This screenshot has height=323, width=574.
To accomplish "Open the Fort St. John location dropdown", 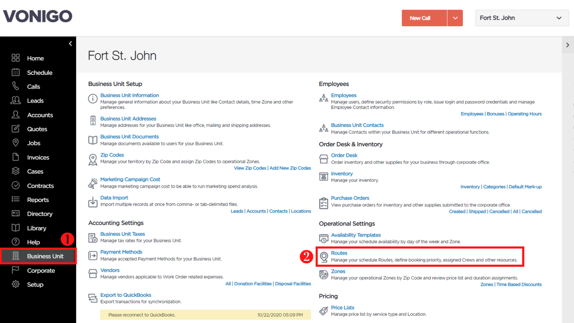I will click(x=522, y=18).
